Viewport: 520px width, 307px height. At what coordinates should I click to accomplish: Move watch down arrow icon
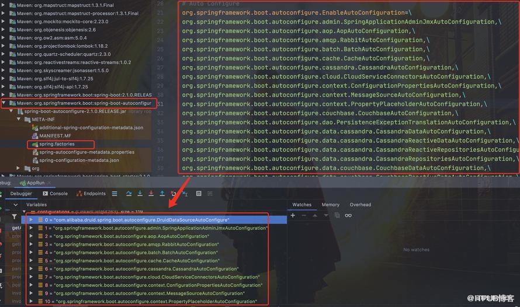[326, 215]
